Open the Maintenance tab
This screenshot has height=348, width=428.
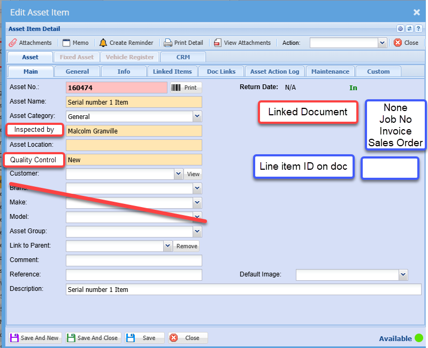click(x=330, y=72)
